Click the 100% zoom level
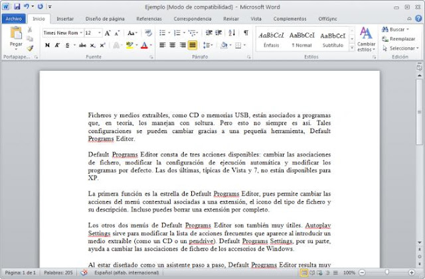425x279 pixels. click(349, 272)
